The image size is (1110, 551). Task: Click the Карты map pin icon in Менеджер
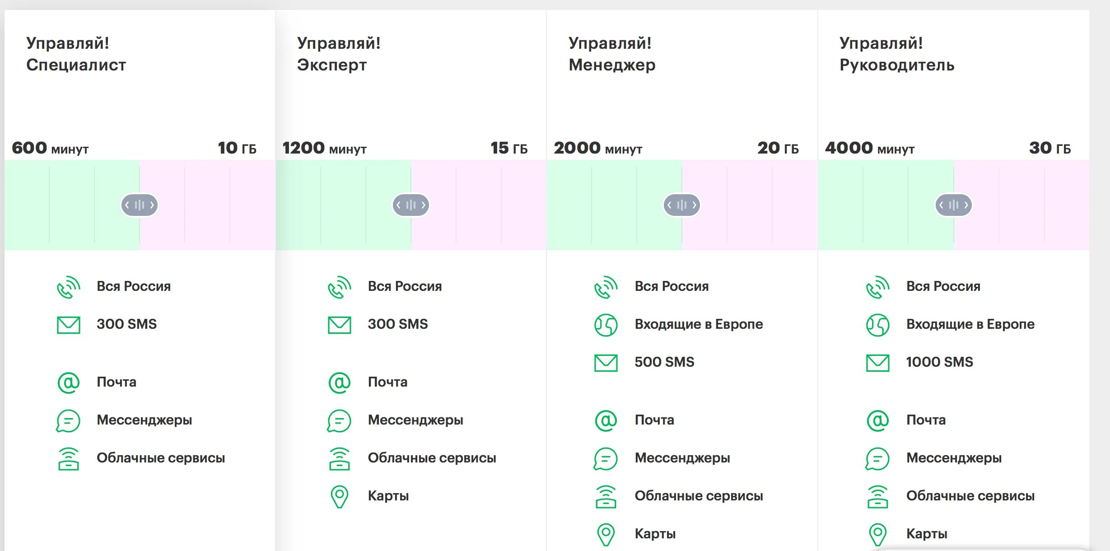606,535
